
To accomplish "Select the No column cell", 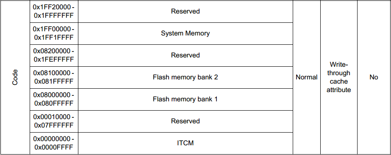I will [x=374, y=77].
